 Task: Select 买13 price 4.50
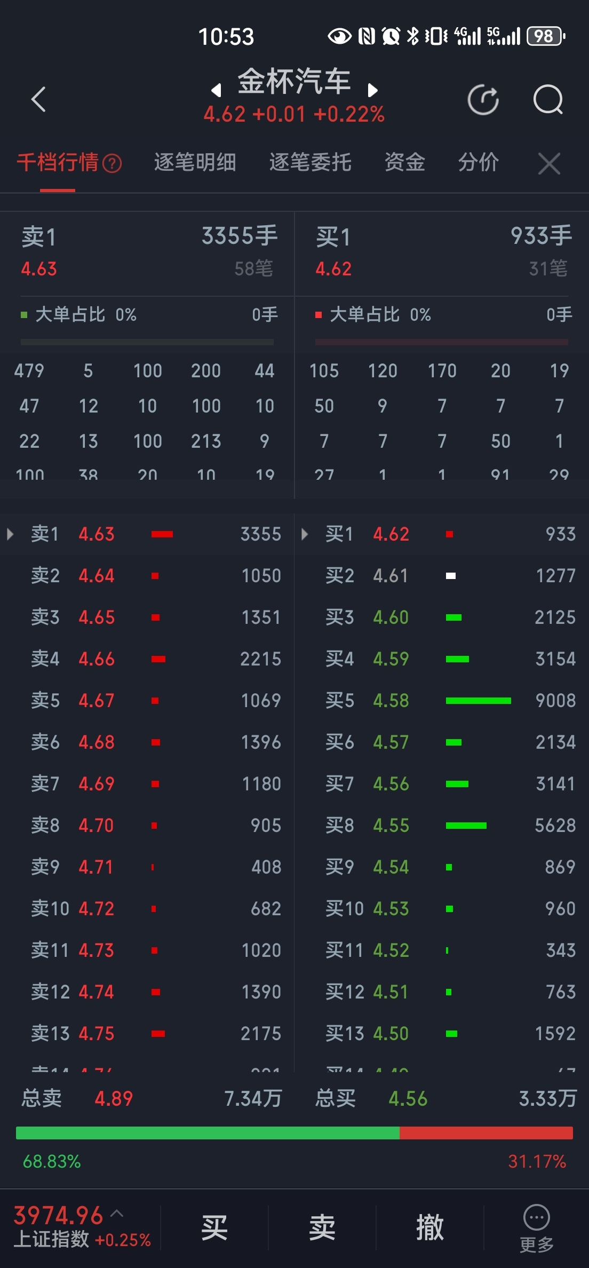(x=391, y=1034)
